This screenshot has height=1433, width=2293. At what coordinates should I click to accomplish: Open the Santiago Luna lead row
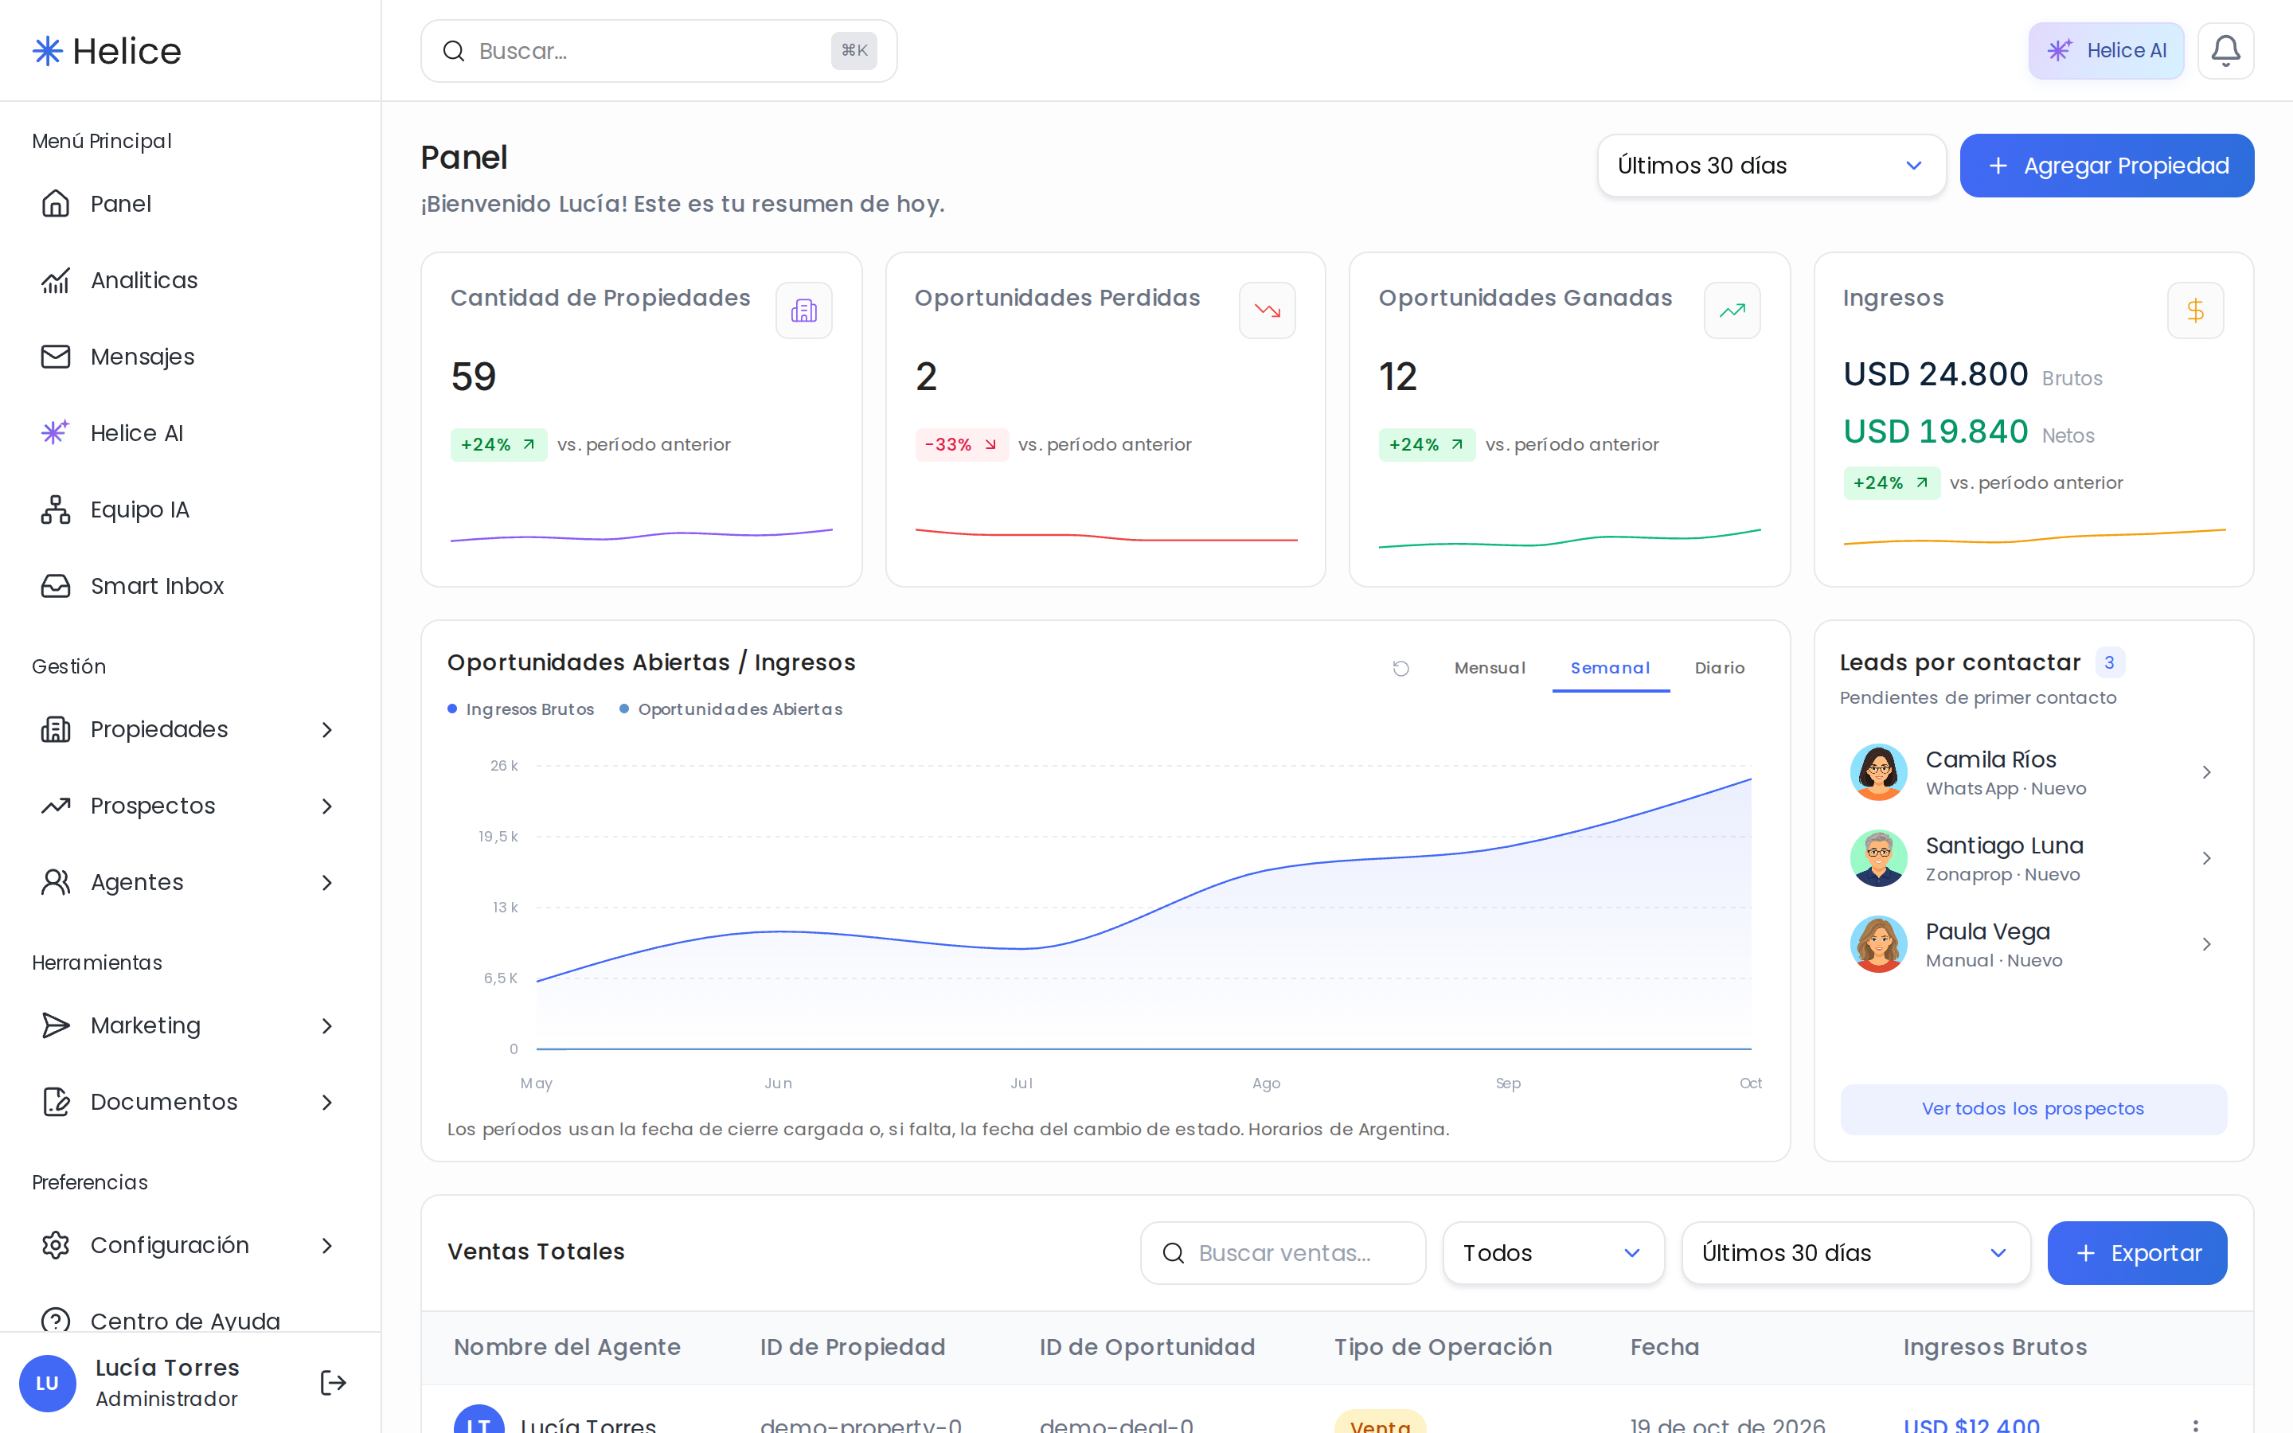pyautogui.click(x=2033, y=859)
